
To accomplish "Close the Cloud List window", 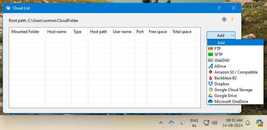I will click(x=234, y=8).
